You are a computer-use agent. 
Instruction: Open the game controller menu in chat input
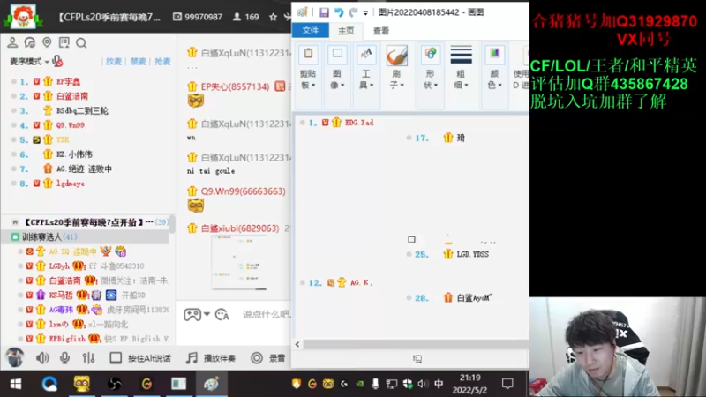point(192,314)
